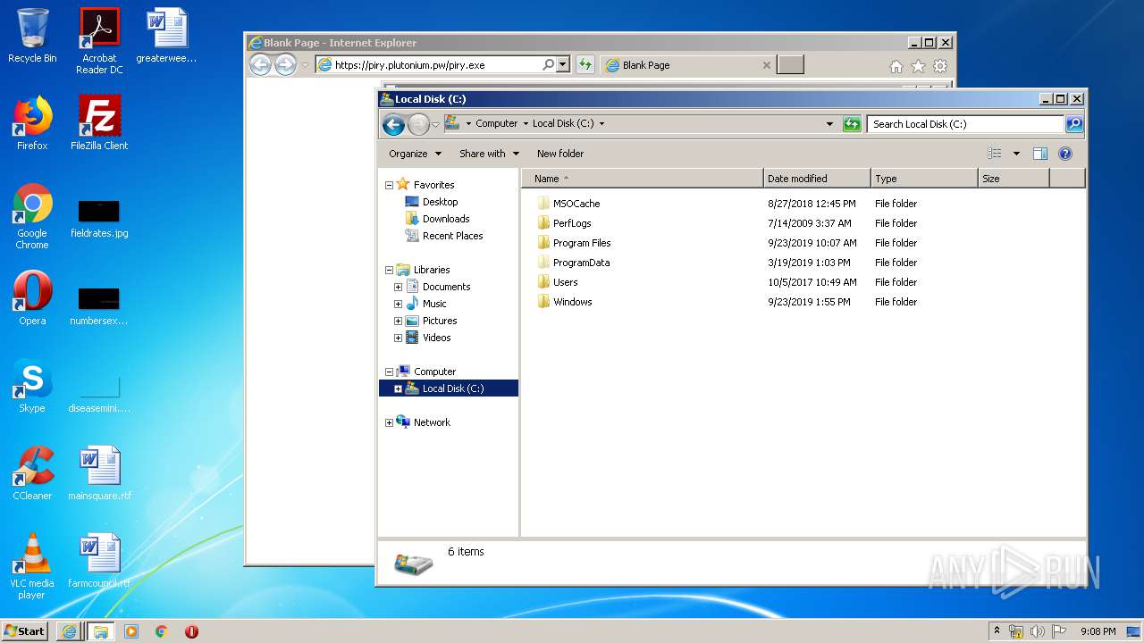The width and height of the screenshot is (1144, 643).
Task: Sort by Date modified column header
Action: click(817, 179)
